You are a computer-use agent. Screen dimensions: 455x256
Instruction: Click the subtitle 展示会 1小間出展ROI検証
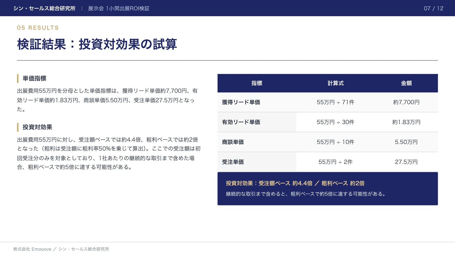pos(119,8)
